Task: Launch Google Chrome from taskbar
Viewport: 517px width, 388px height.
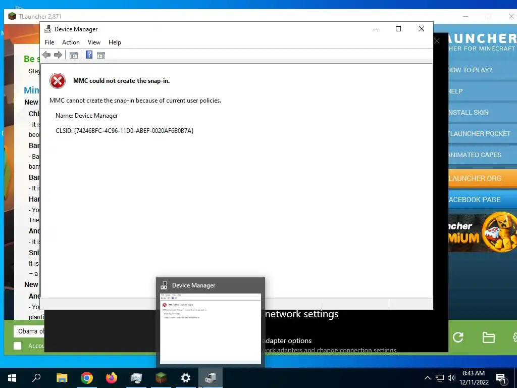Action: (87, 378)
